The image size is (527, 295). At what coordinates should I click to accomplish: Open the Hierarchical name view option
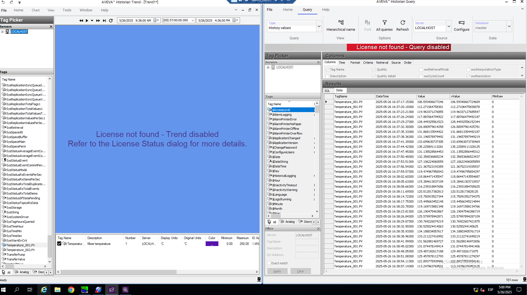341,26
